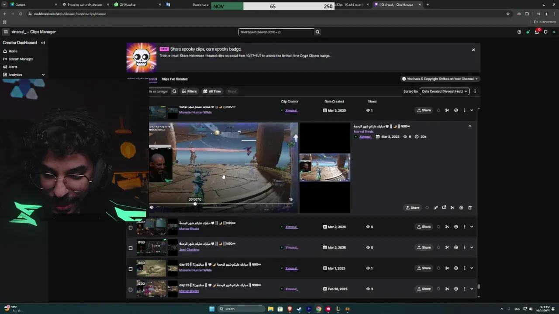Expand the Feb 28, 2025 clip row
Image resolution: width=559 pixels, height=314 pixels.
pyautogui.click(x=472, y=289)
